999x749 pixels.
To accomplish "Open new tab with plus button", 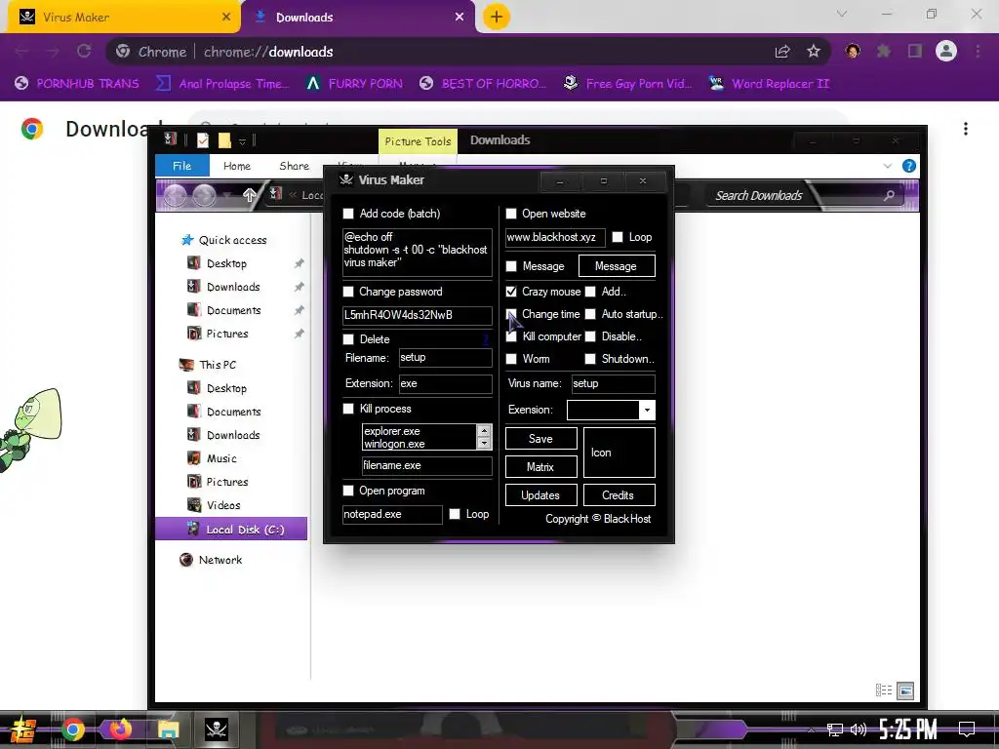I will point(497,17).
